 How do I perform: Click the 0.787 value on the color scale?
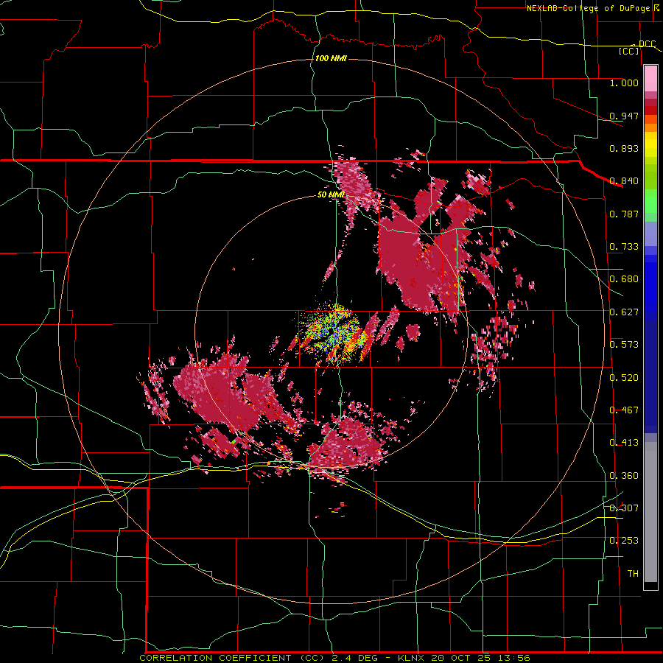[x=624, y=214]
